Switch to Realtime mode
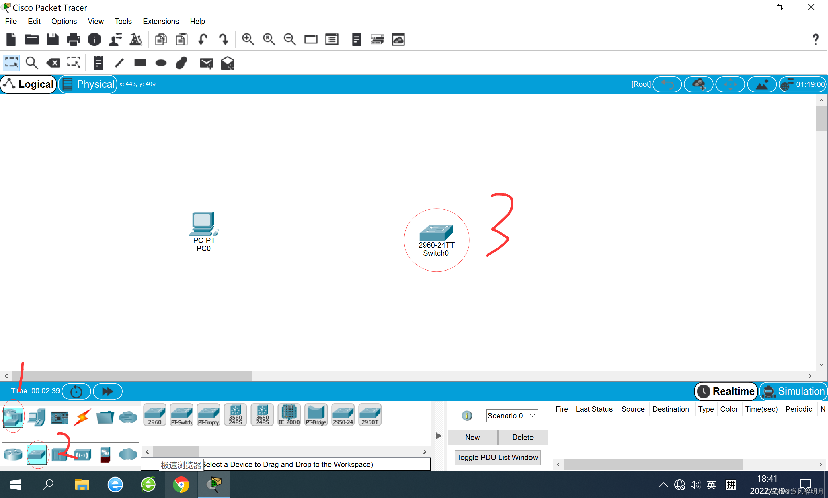This screenshot has width=828, height=498. tap(726, 391)
